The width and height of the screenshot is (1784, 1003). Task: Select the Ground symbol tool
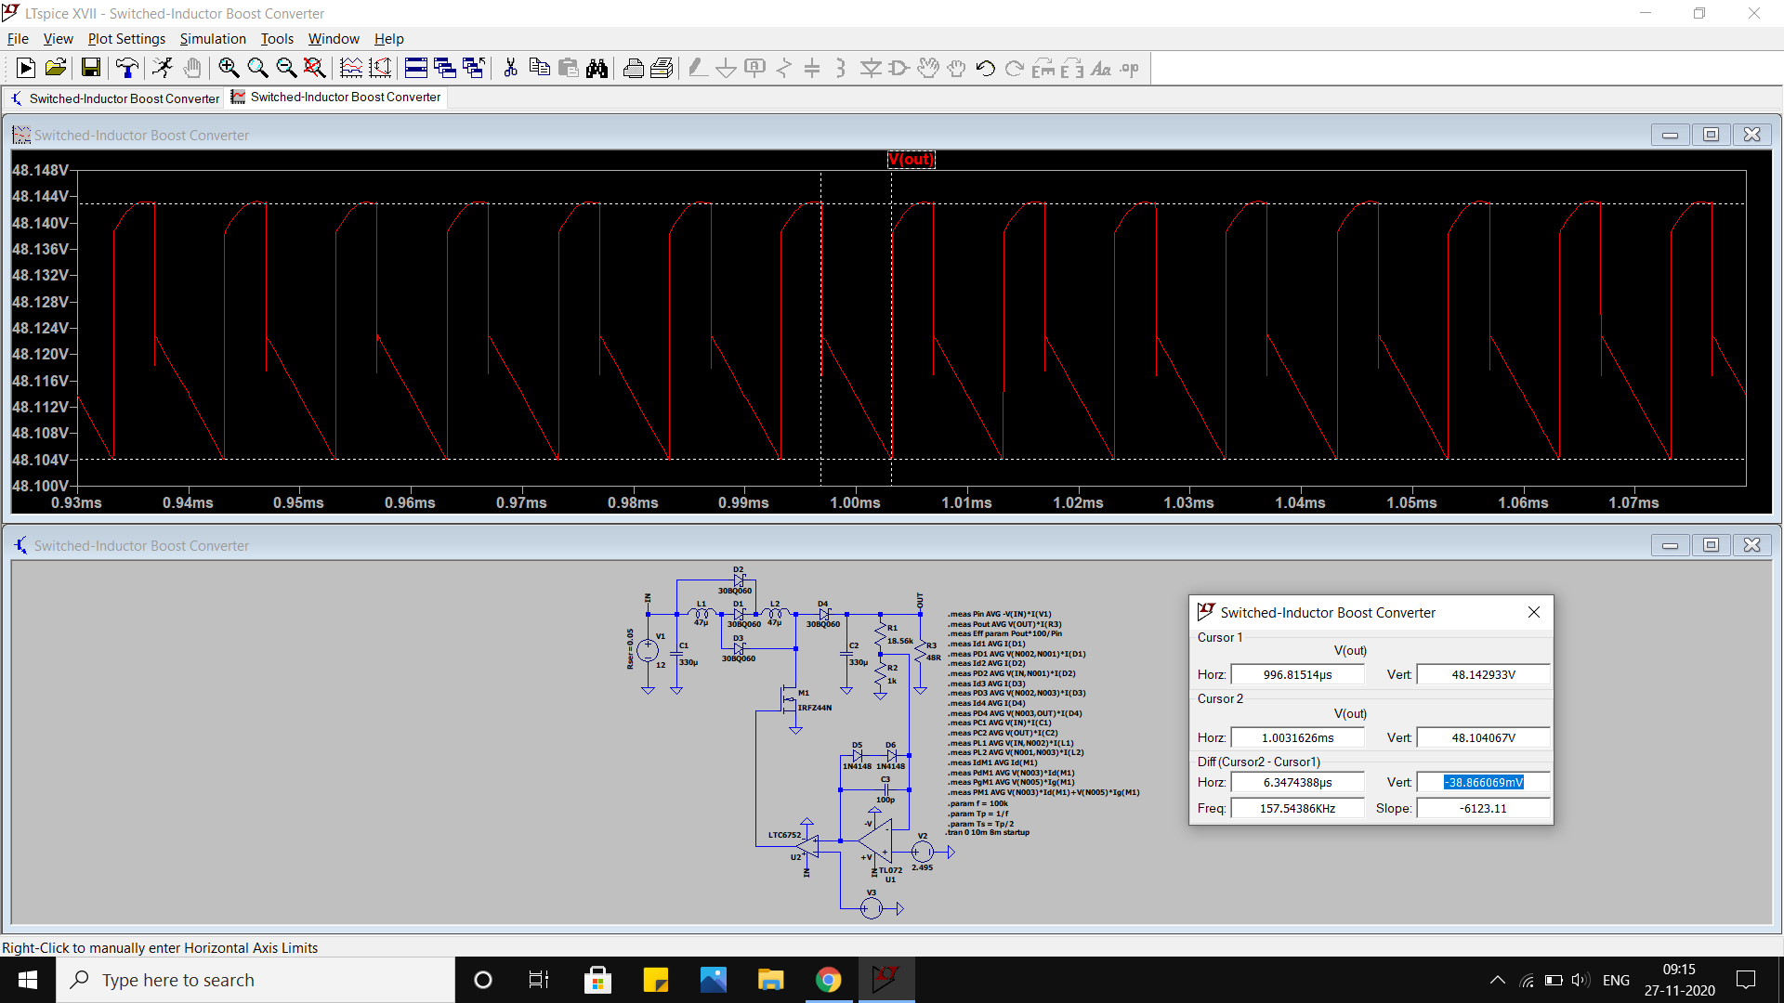[726, 68]
